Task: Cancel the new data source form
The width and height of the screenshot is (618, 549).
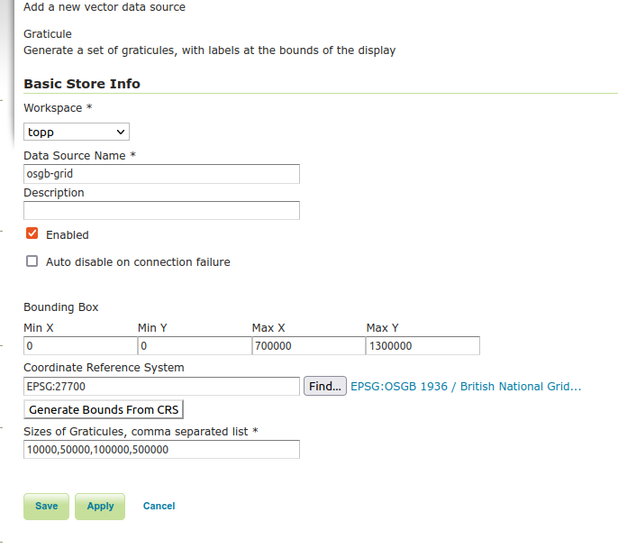Action: 159,506
